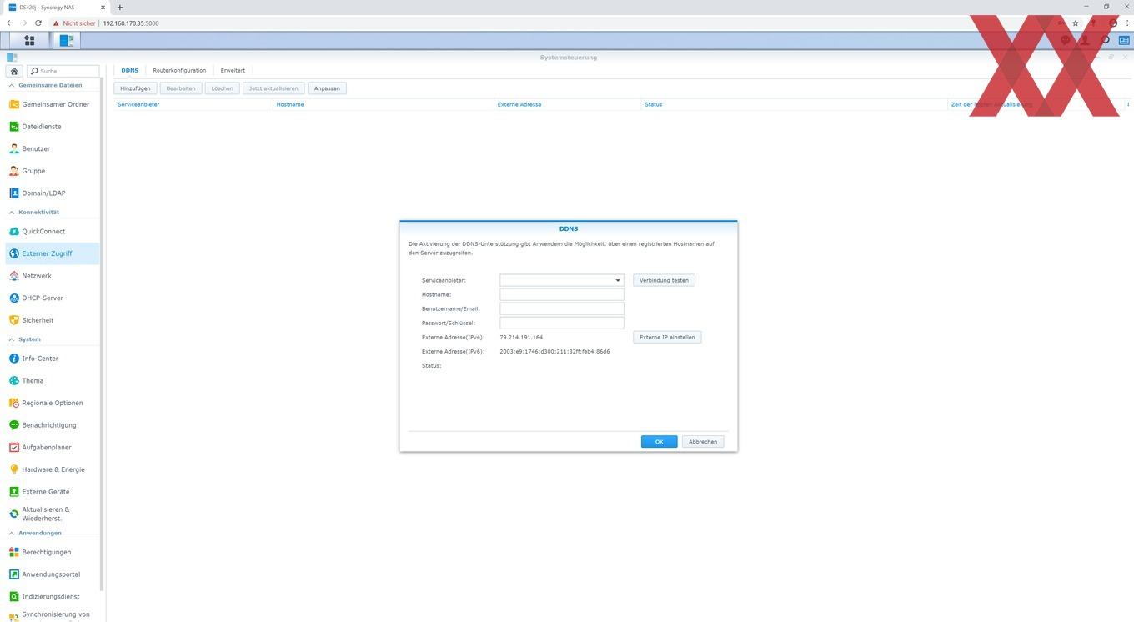Screen dimensions: 1134x622
Task: Open Aktualisieren & Wiederherst. section
Action: [x=53, y=514]
